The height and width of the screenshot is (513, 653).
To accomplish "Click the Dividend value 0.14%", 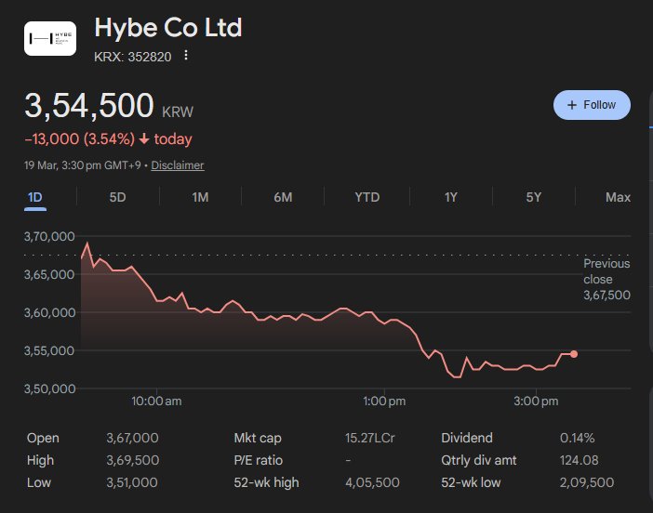I will pos(578,438).
